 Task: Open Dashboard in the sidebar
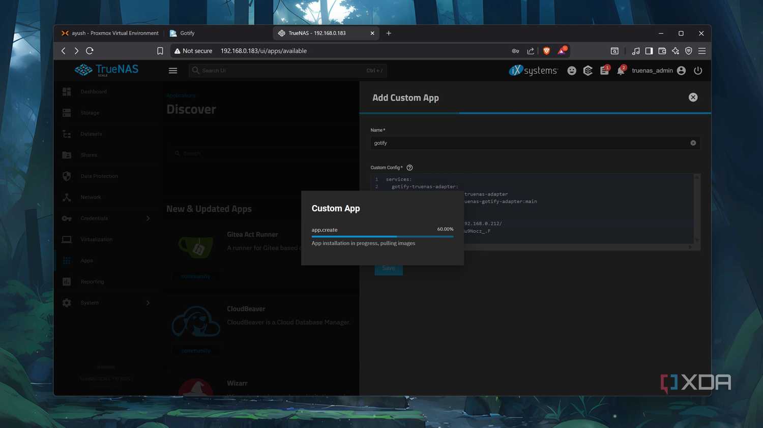108,92
